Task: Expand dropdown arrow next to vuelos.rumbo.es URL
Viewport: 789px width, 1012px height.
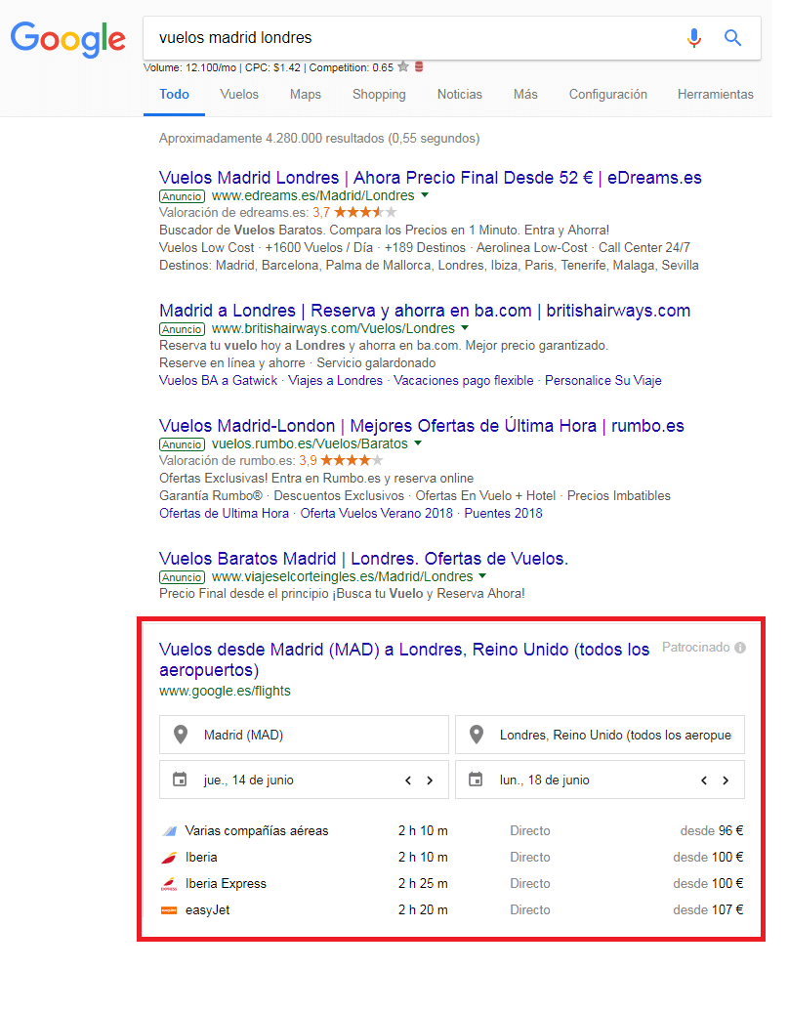Action: coord(418,443)
